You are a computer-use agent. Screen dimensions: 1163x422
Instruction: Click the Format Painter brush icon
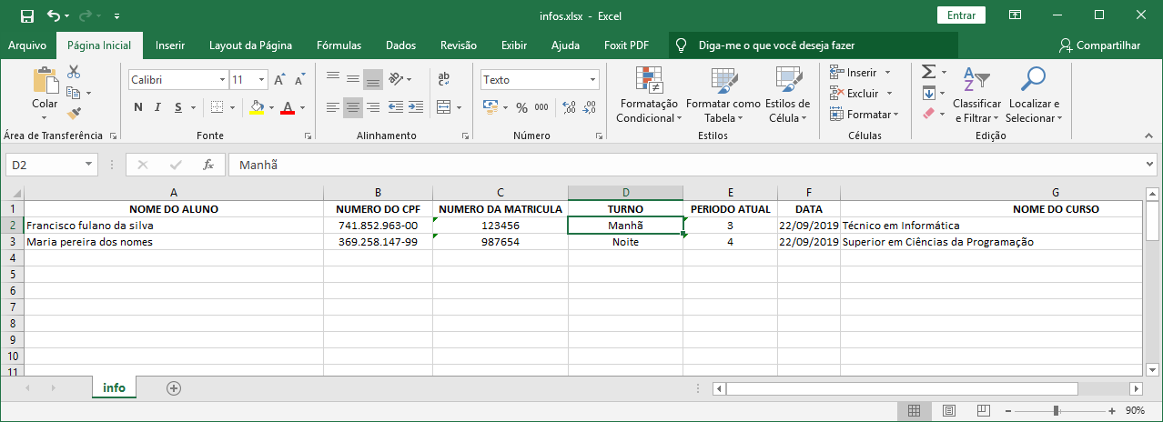tap(74, 113)
